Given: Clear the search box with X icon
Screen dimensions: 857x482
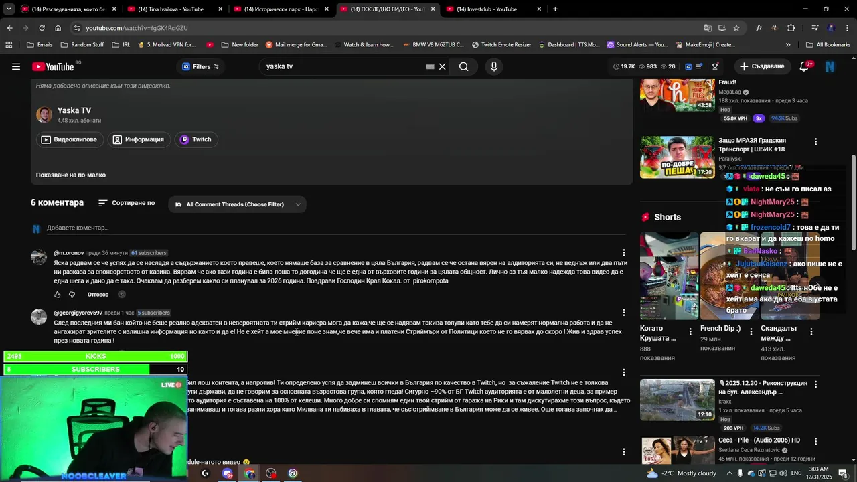Looking at the screenshot, I should 443,66.
